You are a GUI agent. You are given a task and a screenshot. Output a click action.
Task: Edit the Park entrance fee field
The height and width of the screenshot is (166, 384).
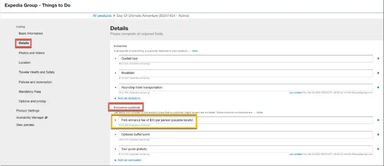[x=245, y=120]
